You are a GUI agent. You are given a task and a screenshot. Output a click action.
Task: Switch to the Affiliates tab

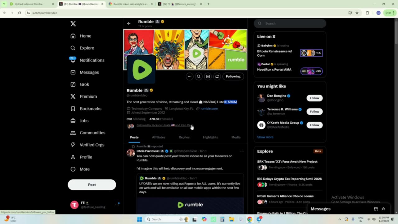click(159, 137)
